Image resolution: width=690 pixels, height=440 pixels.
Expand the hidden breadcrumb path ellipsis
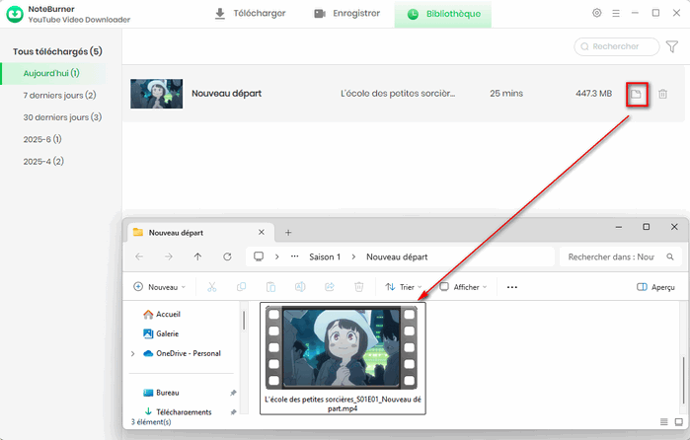295,257
